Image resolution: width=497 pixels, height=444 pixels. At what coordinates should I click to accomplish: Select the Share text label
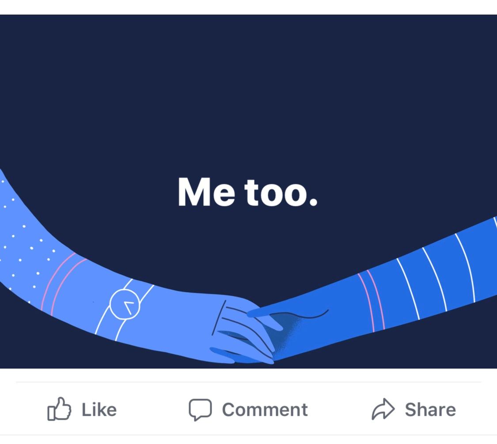(x=430, y=410)
